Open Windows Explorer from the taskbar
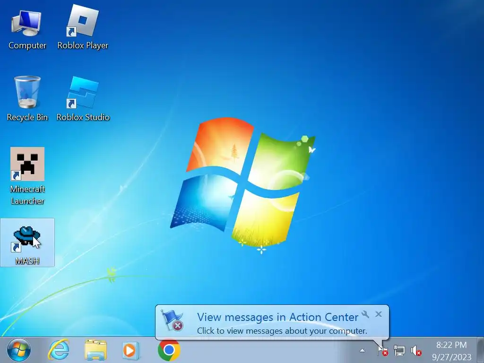The image size is (484, 363). pos(95,350)
